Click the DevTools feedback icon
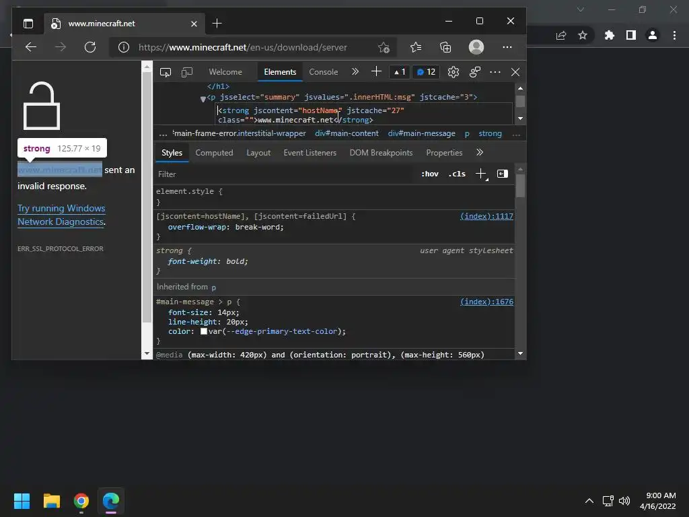The image size is (689, 517). [x=475, y=72]
